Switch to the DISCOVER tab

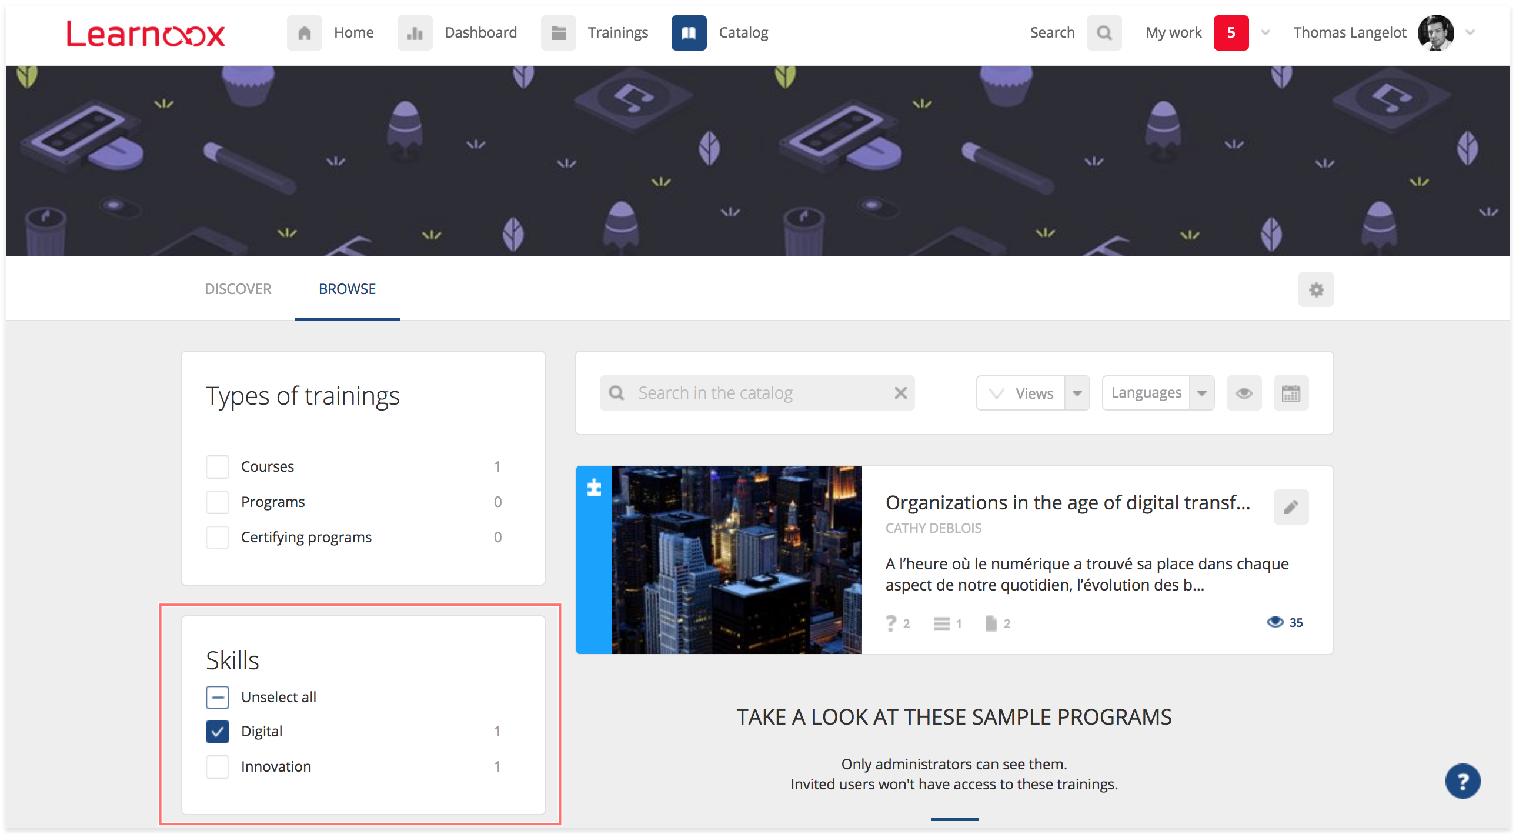click(x=238, y=289)
